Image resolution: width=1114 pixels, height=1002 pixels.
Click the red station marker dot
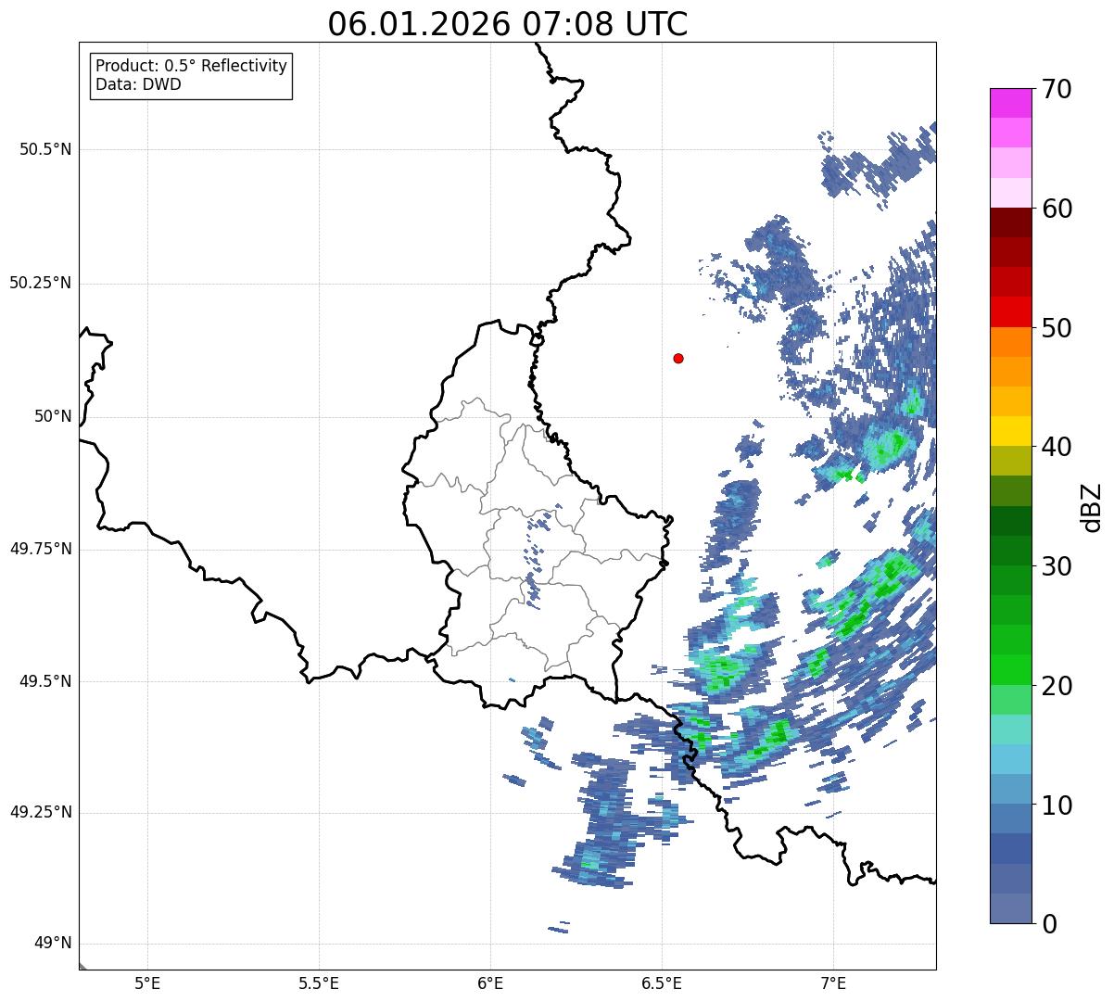pos(678,358)
